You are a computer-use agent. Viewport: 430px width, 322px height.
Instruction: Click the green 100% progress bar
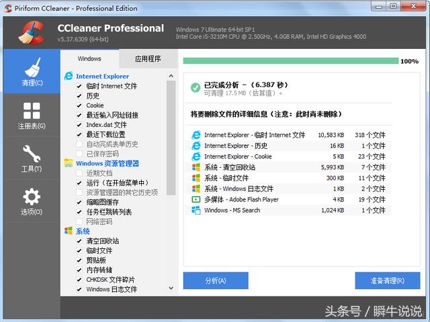pyautogui.click(x=291, y=61)
